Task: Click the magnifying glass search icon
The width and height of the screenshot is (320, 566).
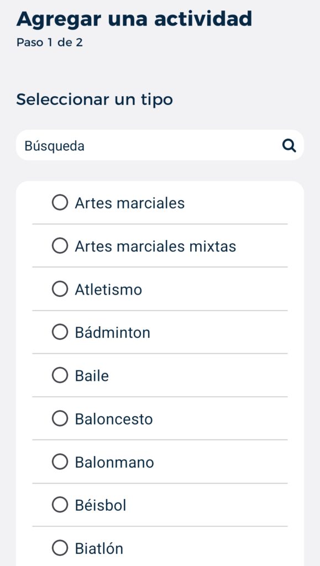Action: click(288, 146)
